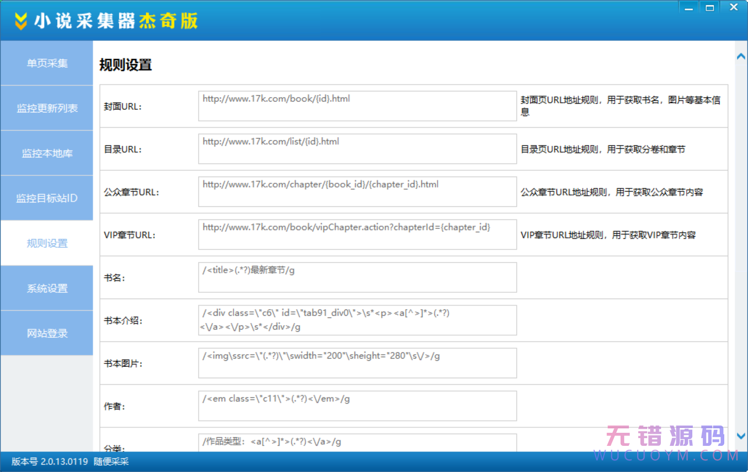
Task: Minimize the application window
Action: 688,8
